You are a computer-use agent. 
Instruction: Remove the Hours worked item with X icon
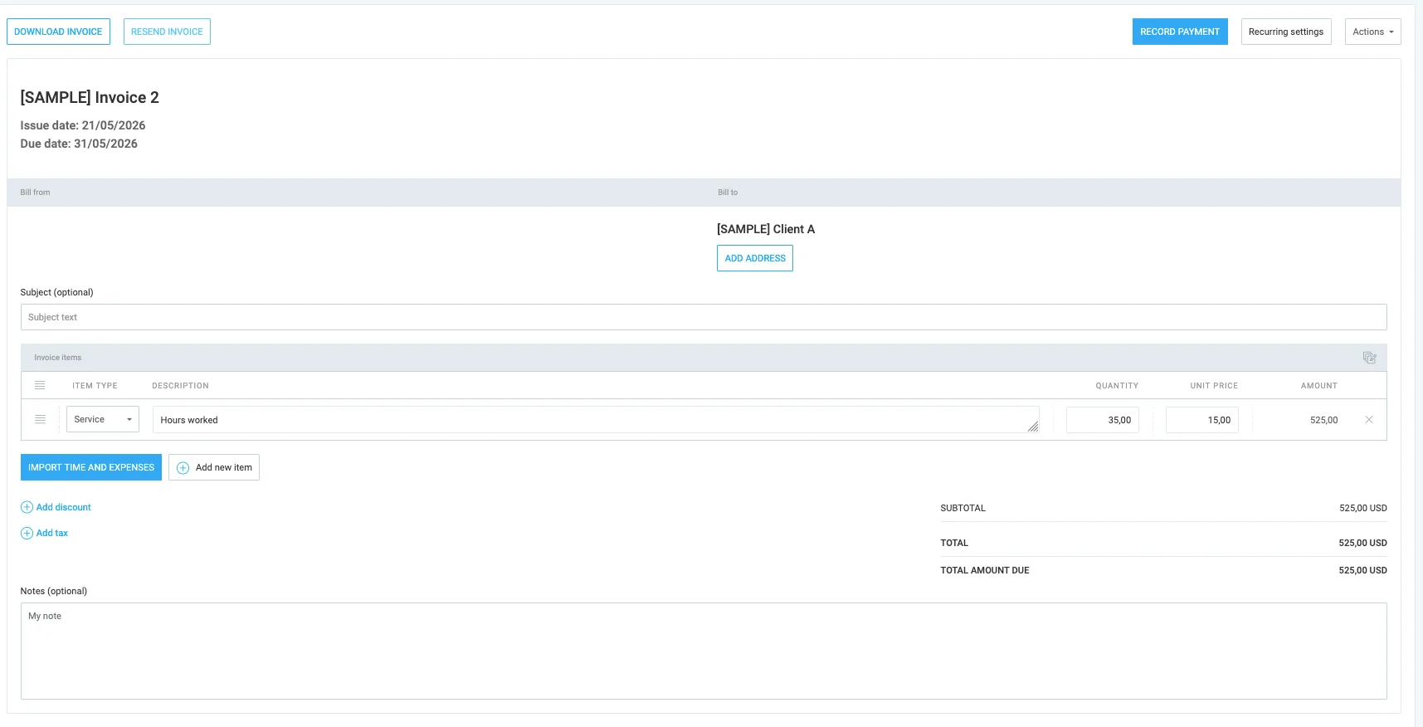(1369, 420)
